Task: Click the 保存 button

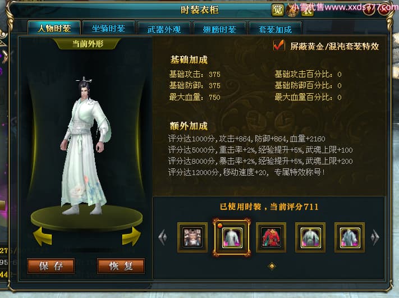Action: point(51,266)
